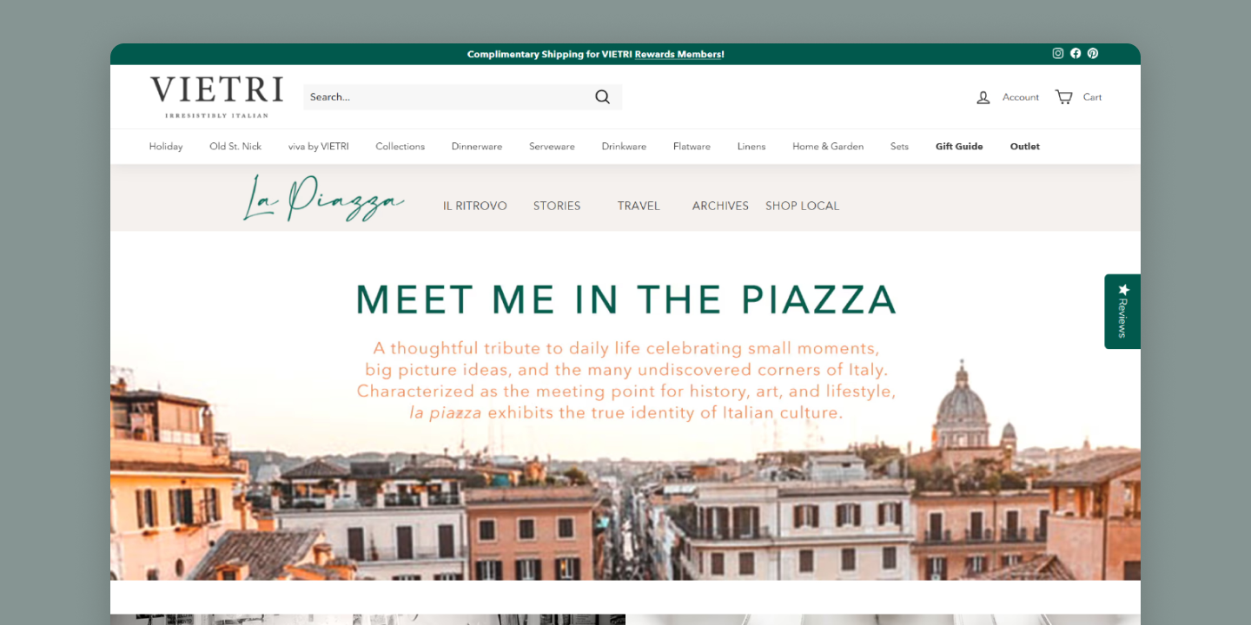The width and height of the screenshot is (1251, 625).
Task: Open the shopping Cart icon
Action: (1063, 96)
